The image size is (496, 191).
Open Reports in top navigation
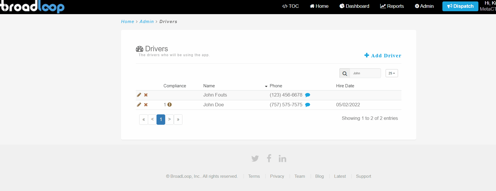click(392, 6)
